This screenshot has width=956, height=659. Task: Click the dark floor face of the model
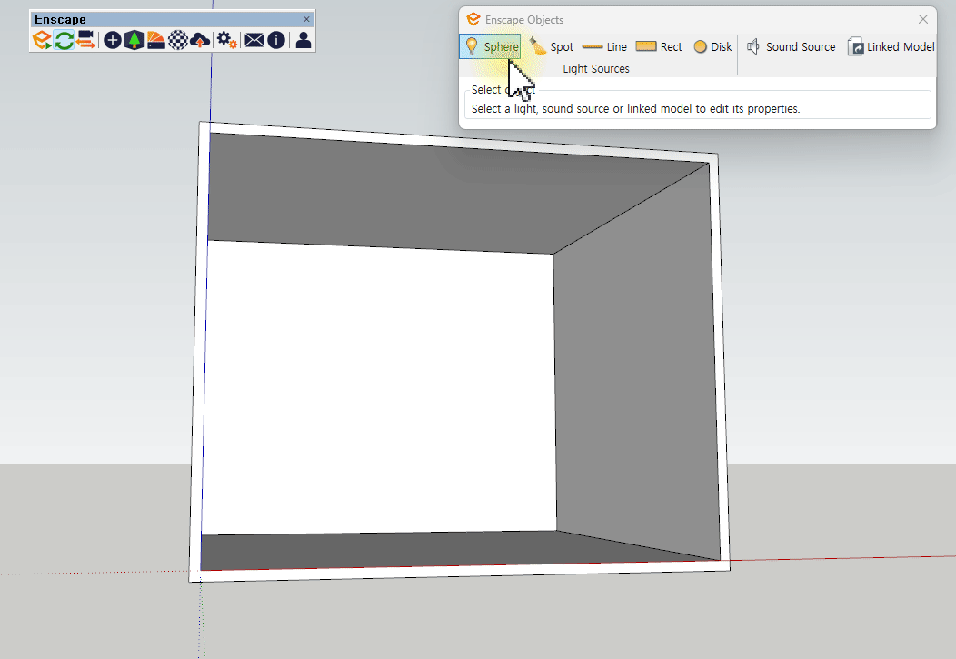pyautogui.click(x=427, y=551)
